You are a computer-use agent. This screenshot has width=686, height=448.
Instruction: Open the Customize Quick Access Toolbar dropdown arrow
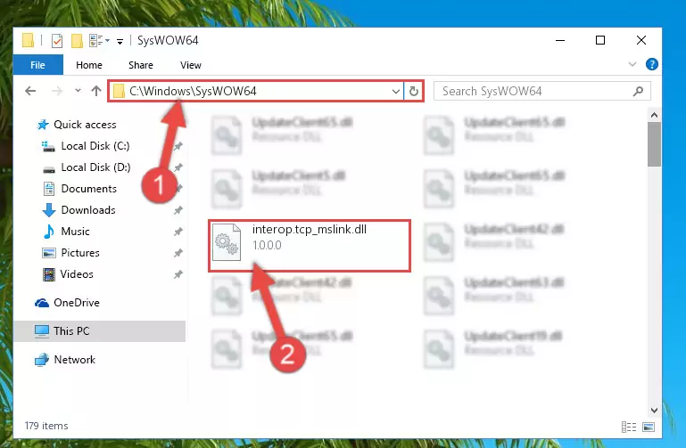pyautogui.click(x=120, y=42)
